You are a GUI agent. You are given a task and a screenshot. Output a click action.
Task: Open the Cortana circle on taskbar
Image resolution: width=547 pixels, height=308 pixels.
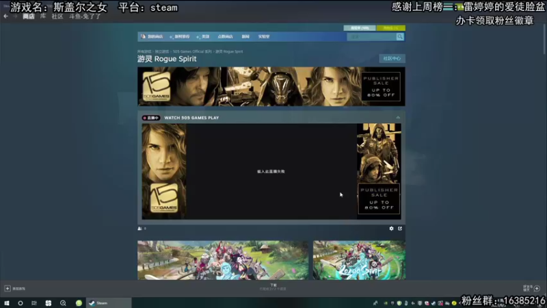pos(21,303)
